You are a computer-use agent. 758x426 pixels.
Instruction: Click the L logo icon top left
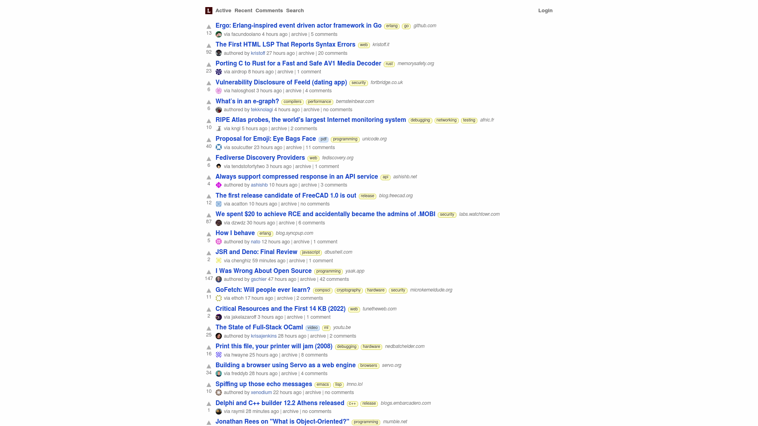point(208,10)
